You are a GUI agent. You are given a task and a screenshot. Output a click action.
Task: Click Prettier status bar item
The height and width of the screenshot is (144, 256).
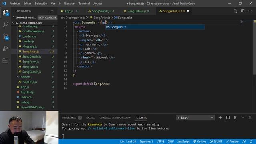pyautogui.click(x=232, y=142)
